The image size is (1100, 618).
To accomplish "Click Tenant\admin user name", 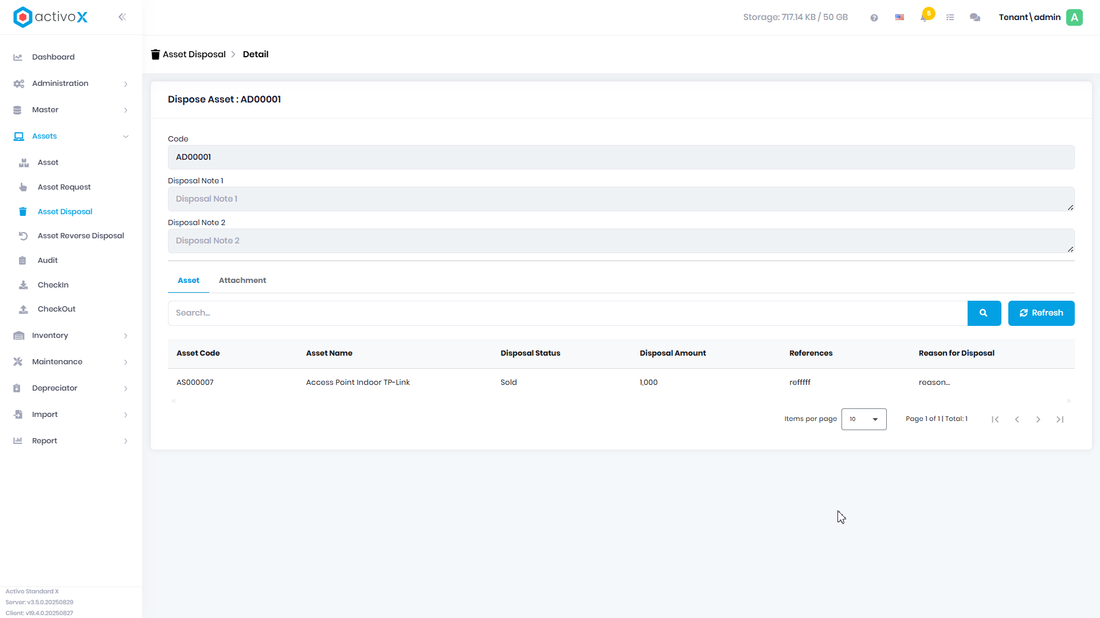I will (1029, 17).
